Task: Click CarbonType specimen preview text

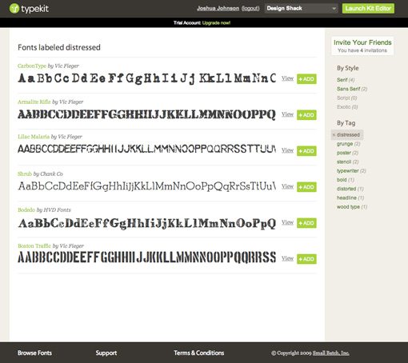Action: tap(146, 78)
